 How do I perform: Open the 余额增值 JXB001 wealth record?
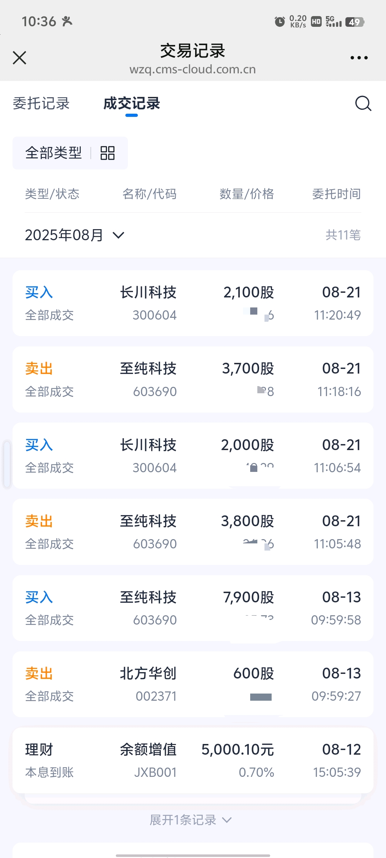tap(193, 760)
